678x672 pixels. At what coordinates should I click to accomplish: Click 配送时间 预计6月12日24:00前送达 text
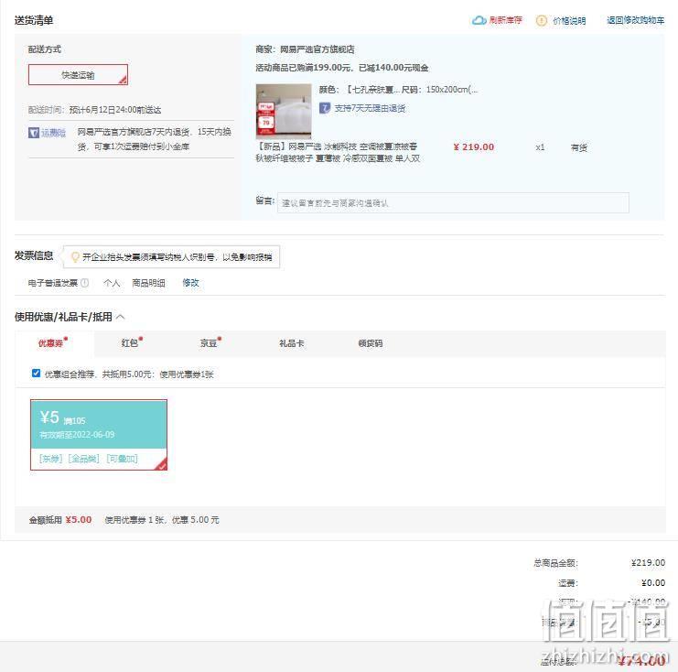click(94, 110)
